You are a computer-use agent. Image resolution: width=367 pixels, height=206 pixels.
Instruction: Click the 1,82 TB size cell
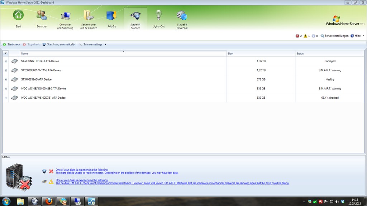(261, 70)
